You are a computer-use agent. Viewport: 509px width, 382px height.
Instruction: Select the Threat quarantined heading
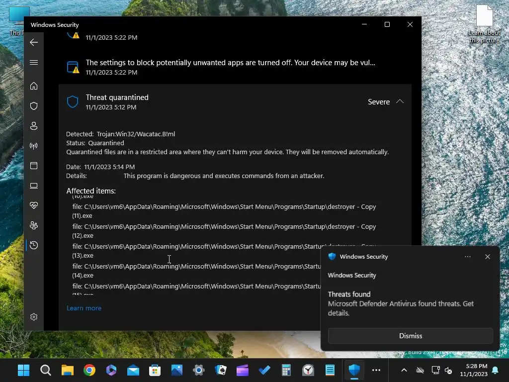click(x=117, y=97)
